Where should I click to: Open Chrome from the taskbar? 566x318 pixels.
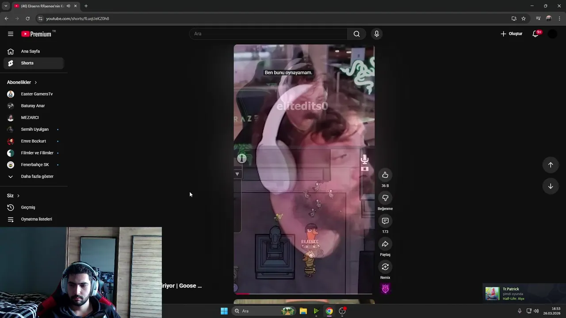(x=329, y=311)
